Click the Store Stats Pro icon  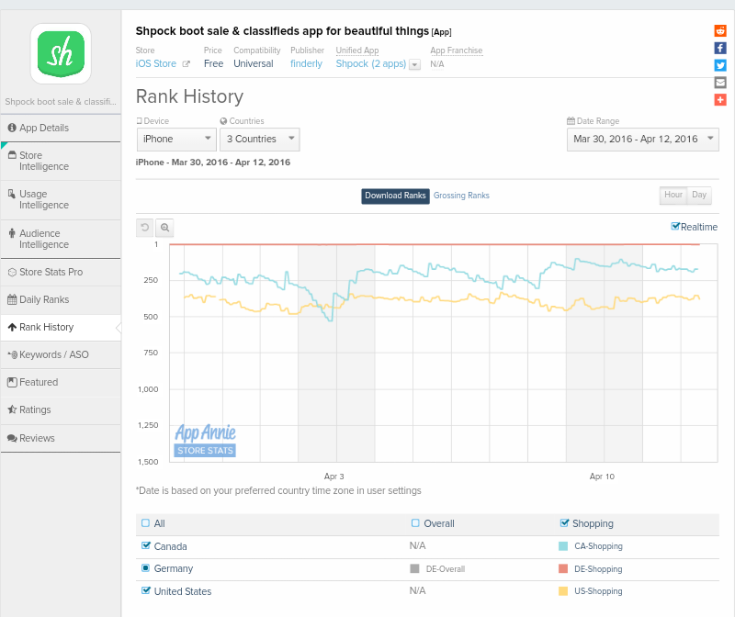(12, 272)
